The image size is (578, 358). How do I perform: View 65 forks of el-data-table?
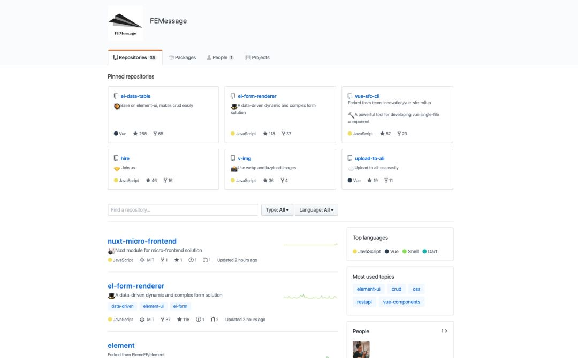[x=158, y=134]
